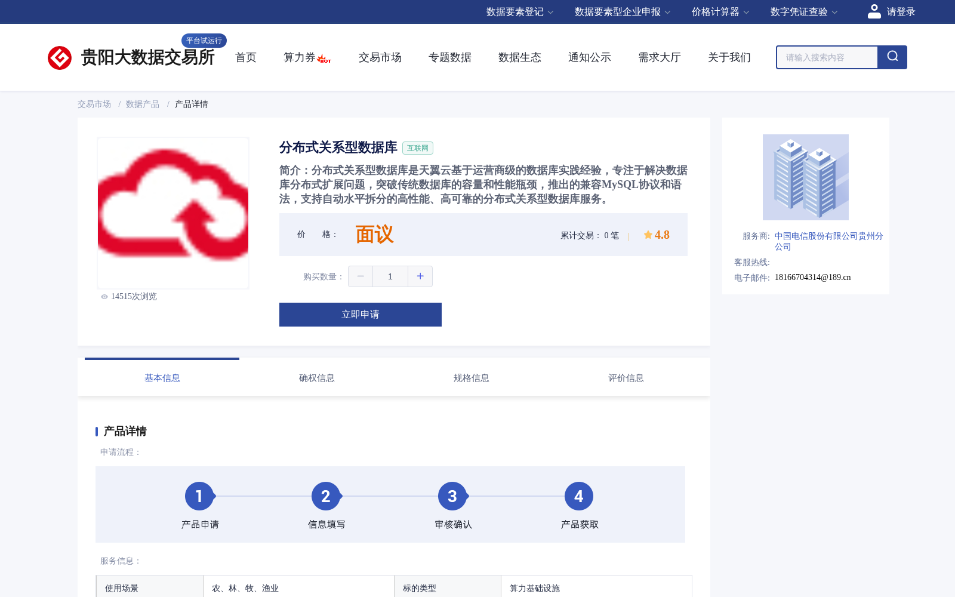Expand the 数据要素登记 dropdown menu
This screenshot has width=955, height=597.
(520, 12)
